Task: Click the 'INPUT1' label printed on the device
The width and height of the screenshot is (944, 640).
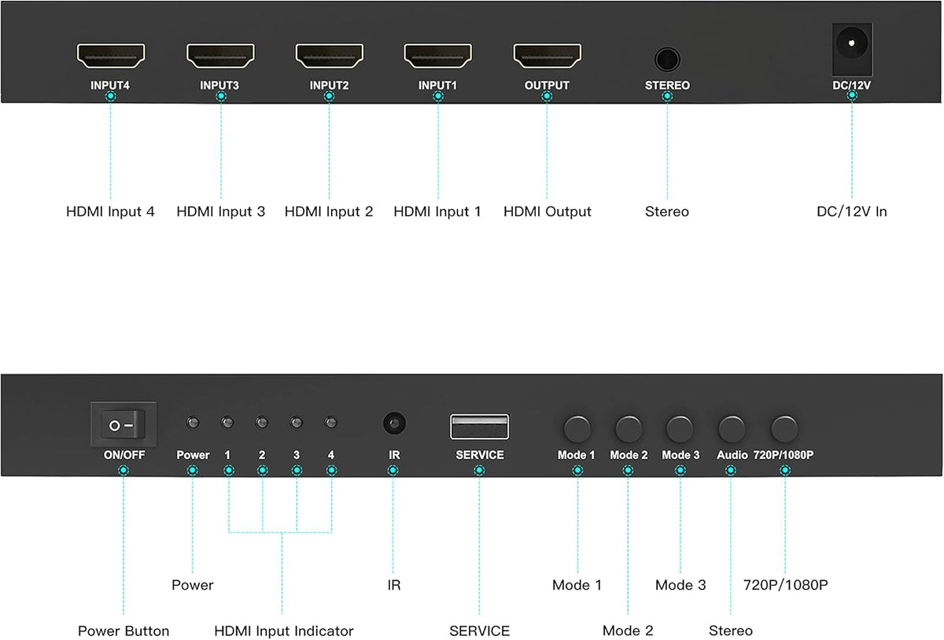Action: tap(438, 86)
